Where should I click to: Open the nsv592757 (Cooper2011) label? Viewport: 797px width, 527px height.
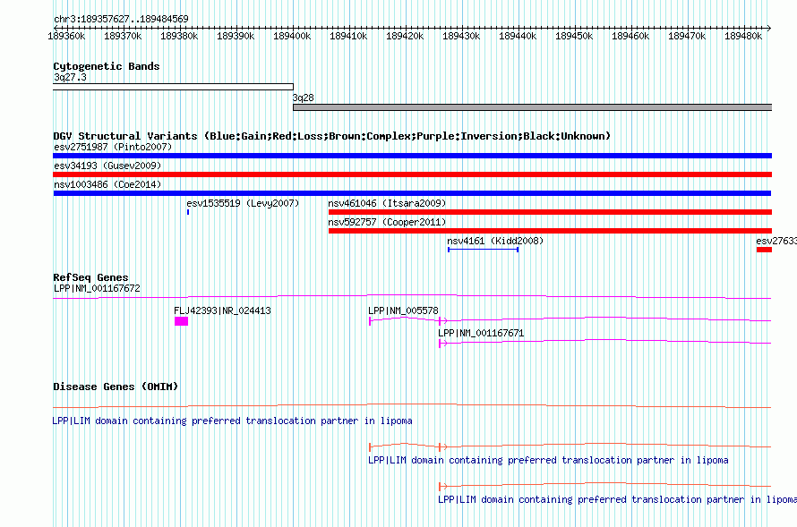click(x=387, y=222)
